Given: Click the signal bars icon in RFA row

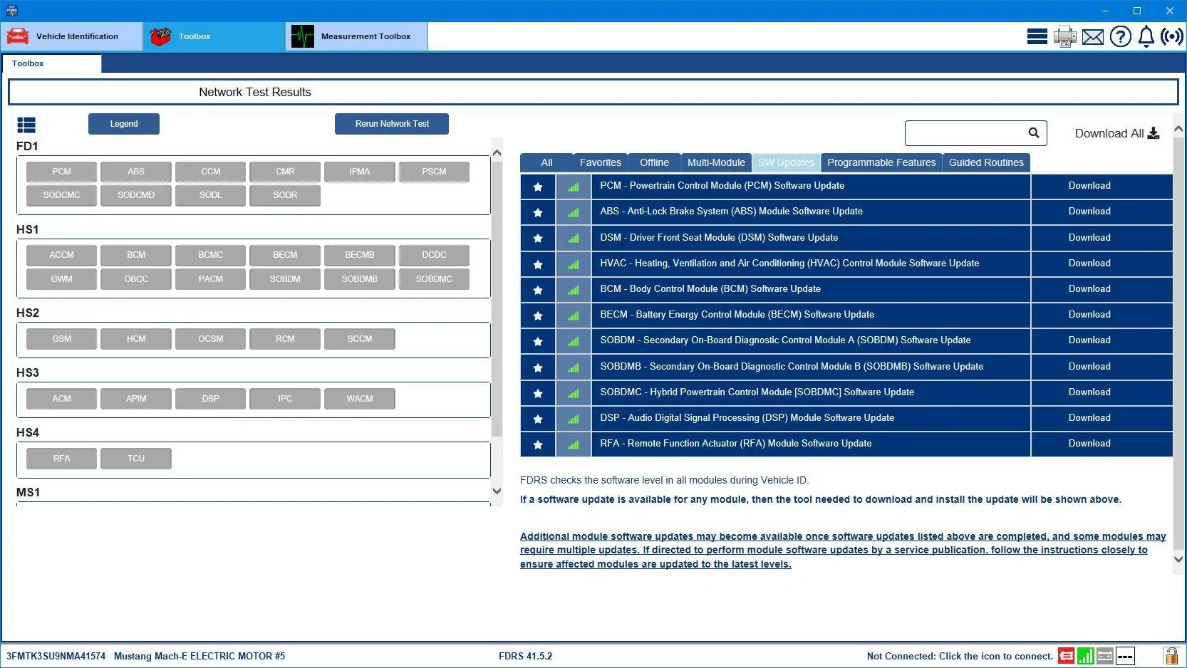Looking at the screenshot, I should pyautogui.click(x=574, y=444).
